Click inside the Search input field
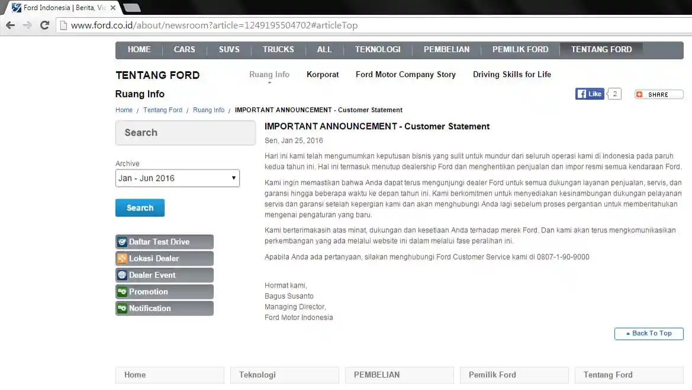This screenshot has width=692, height=390. [185, 133]
